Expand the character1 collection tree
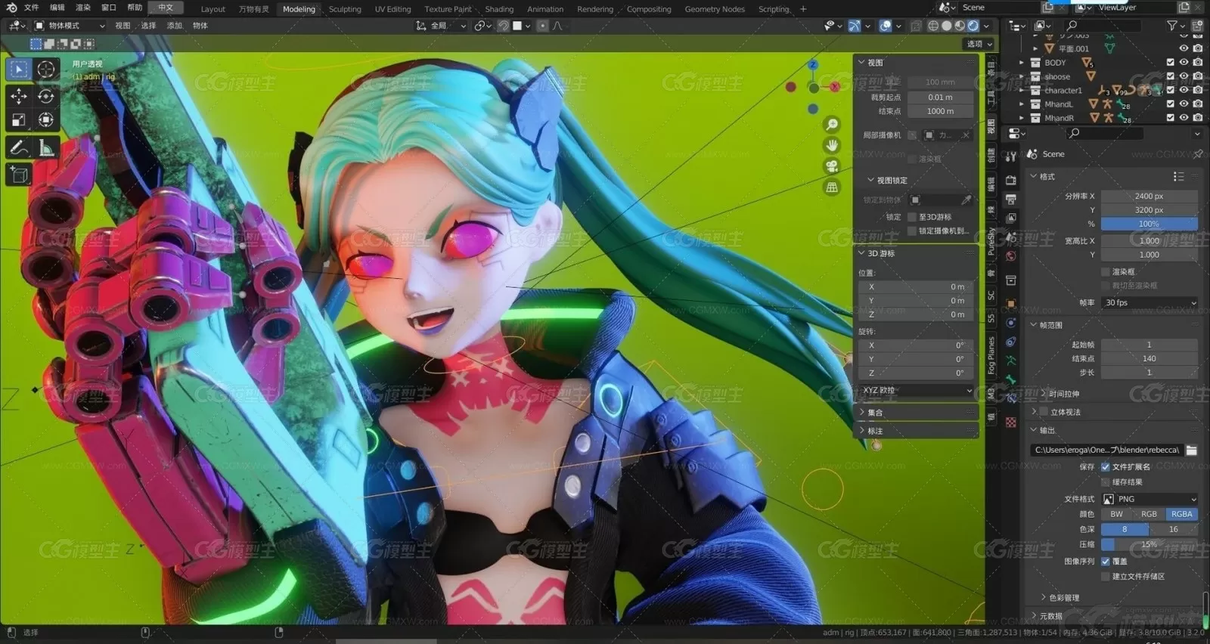Viewport: 1210px width, 644px height. 1022,90
